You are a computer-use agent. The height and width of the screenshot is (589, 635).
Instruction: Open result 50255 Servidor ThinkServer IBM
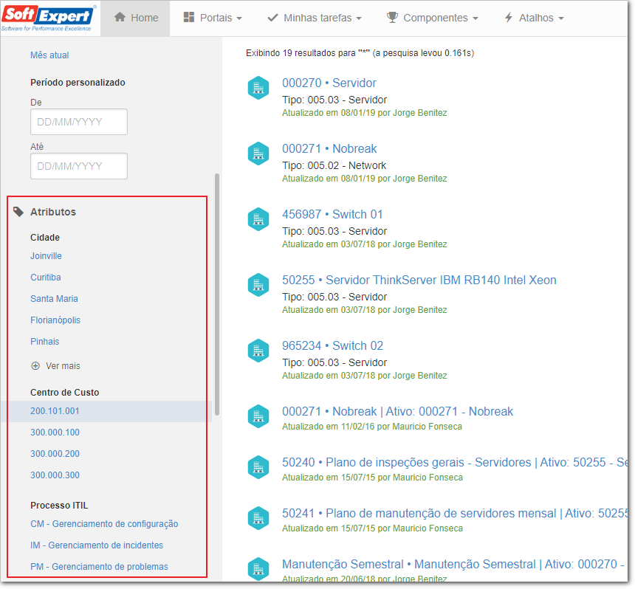pos(419,280)
